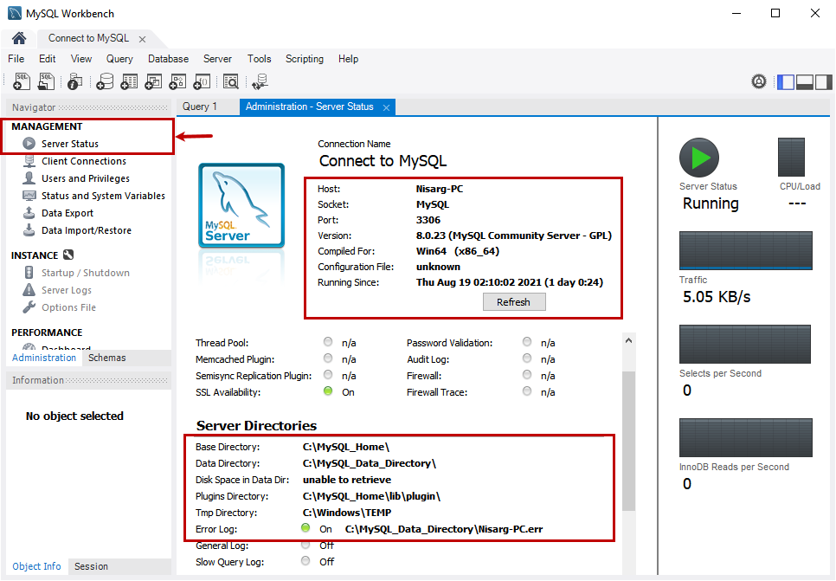The width and height of the screenshot is (836, 581).
Task: Open the Scripting menu
Action: pyautogui.click(x=305, y=59)
